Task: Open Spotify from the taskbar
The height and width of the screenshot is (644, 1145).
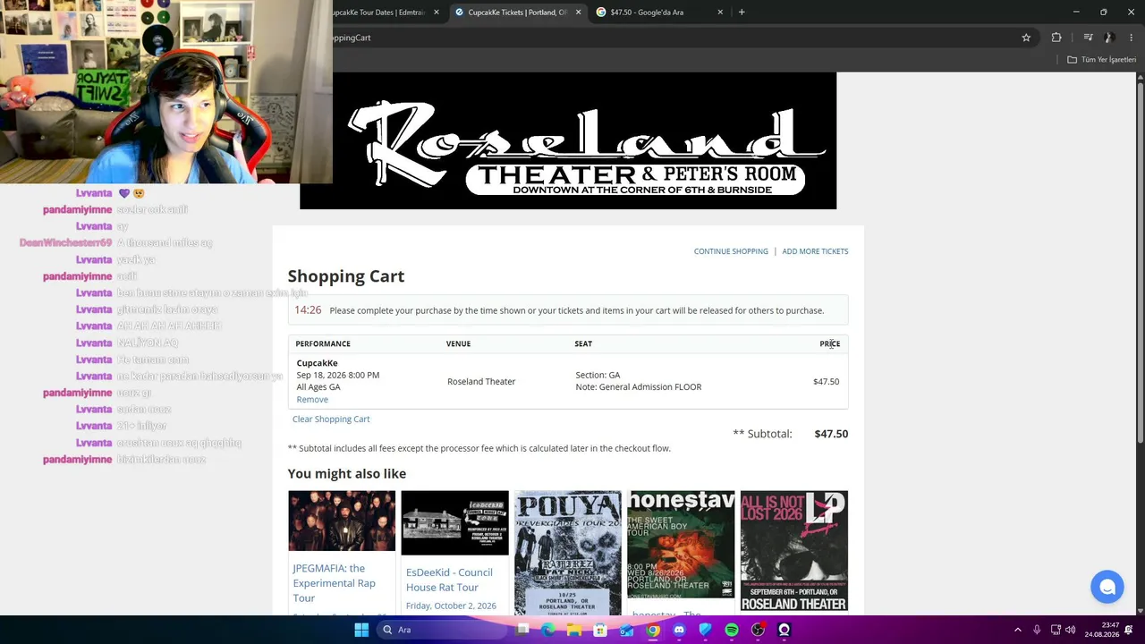Action: (x=732, y=630)
